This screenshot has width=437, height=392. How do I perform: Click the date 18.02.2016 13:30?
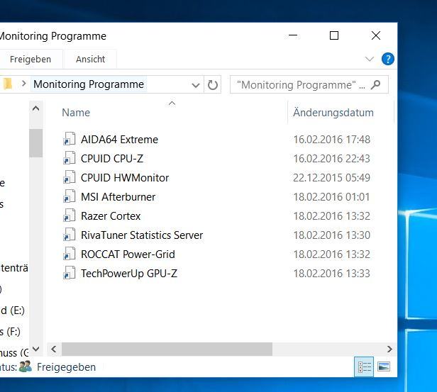click(x=332, y=235)
